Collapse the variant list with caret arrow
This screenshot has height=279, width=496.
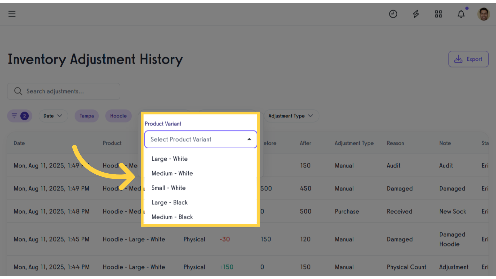[x=249, y=139]
